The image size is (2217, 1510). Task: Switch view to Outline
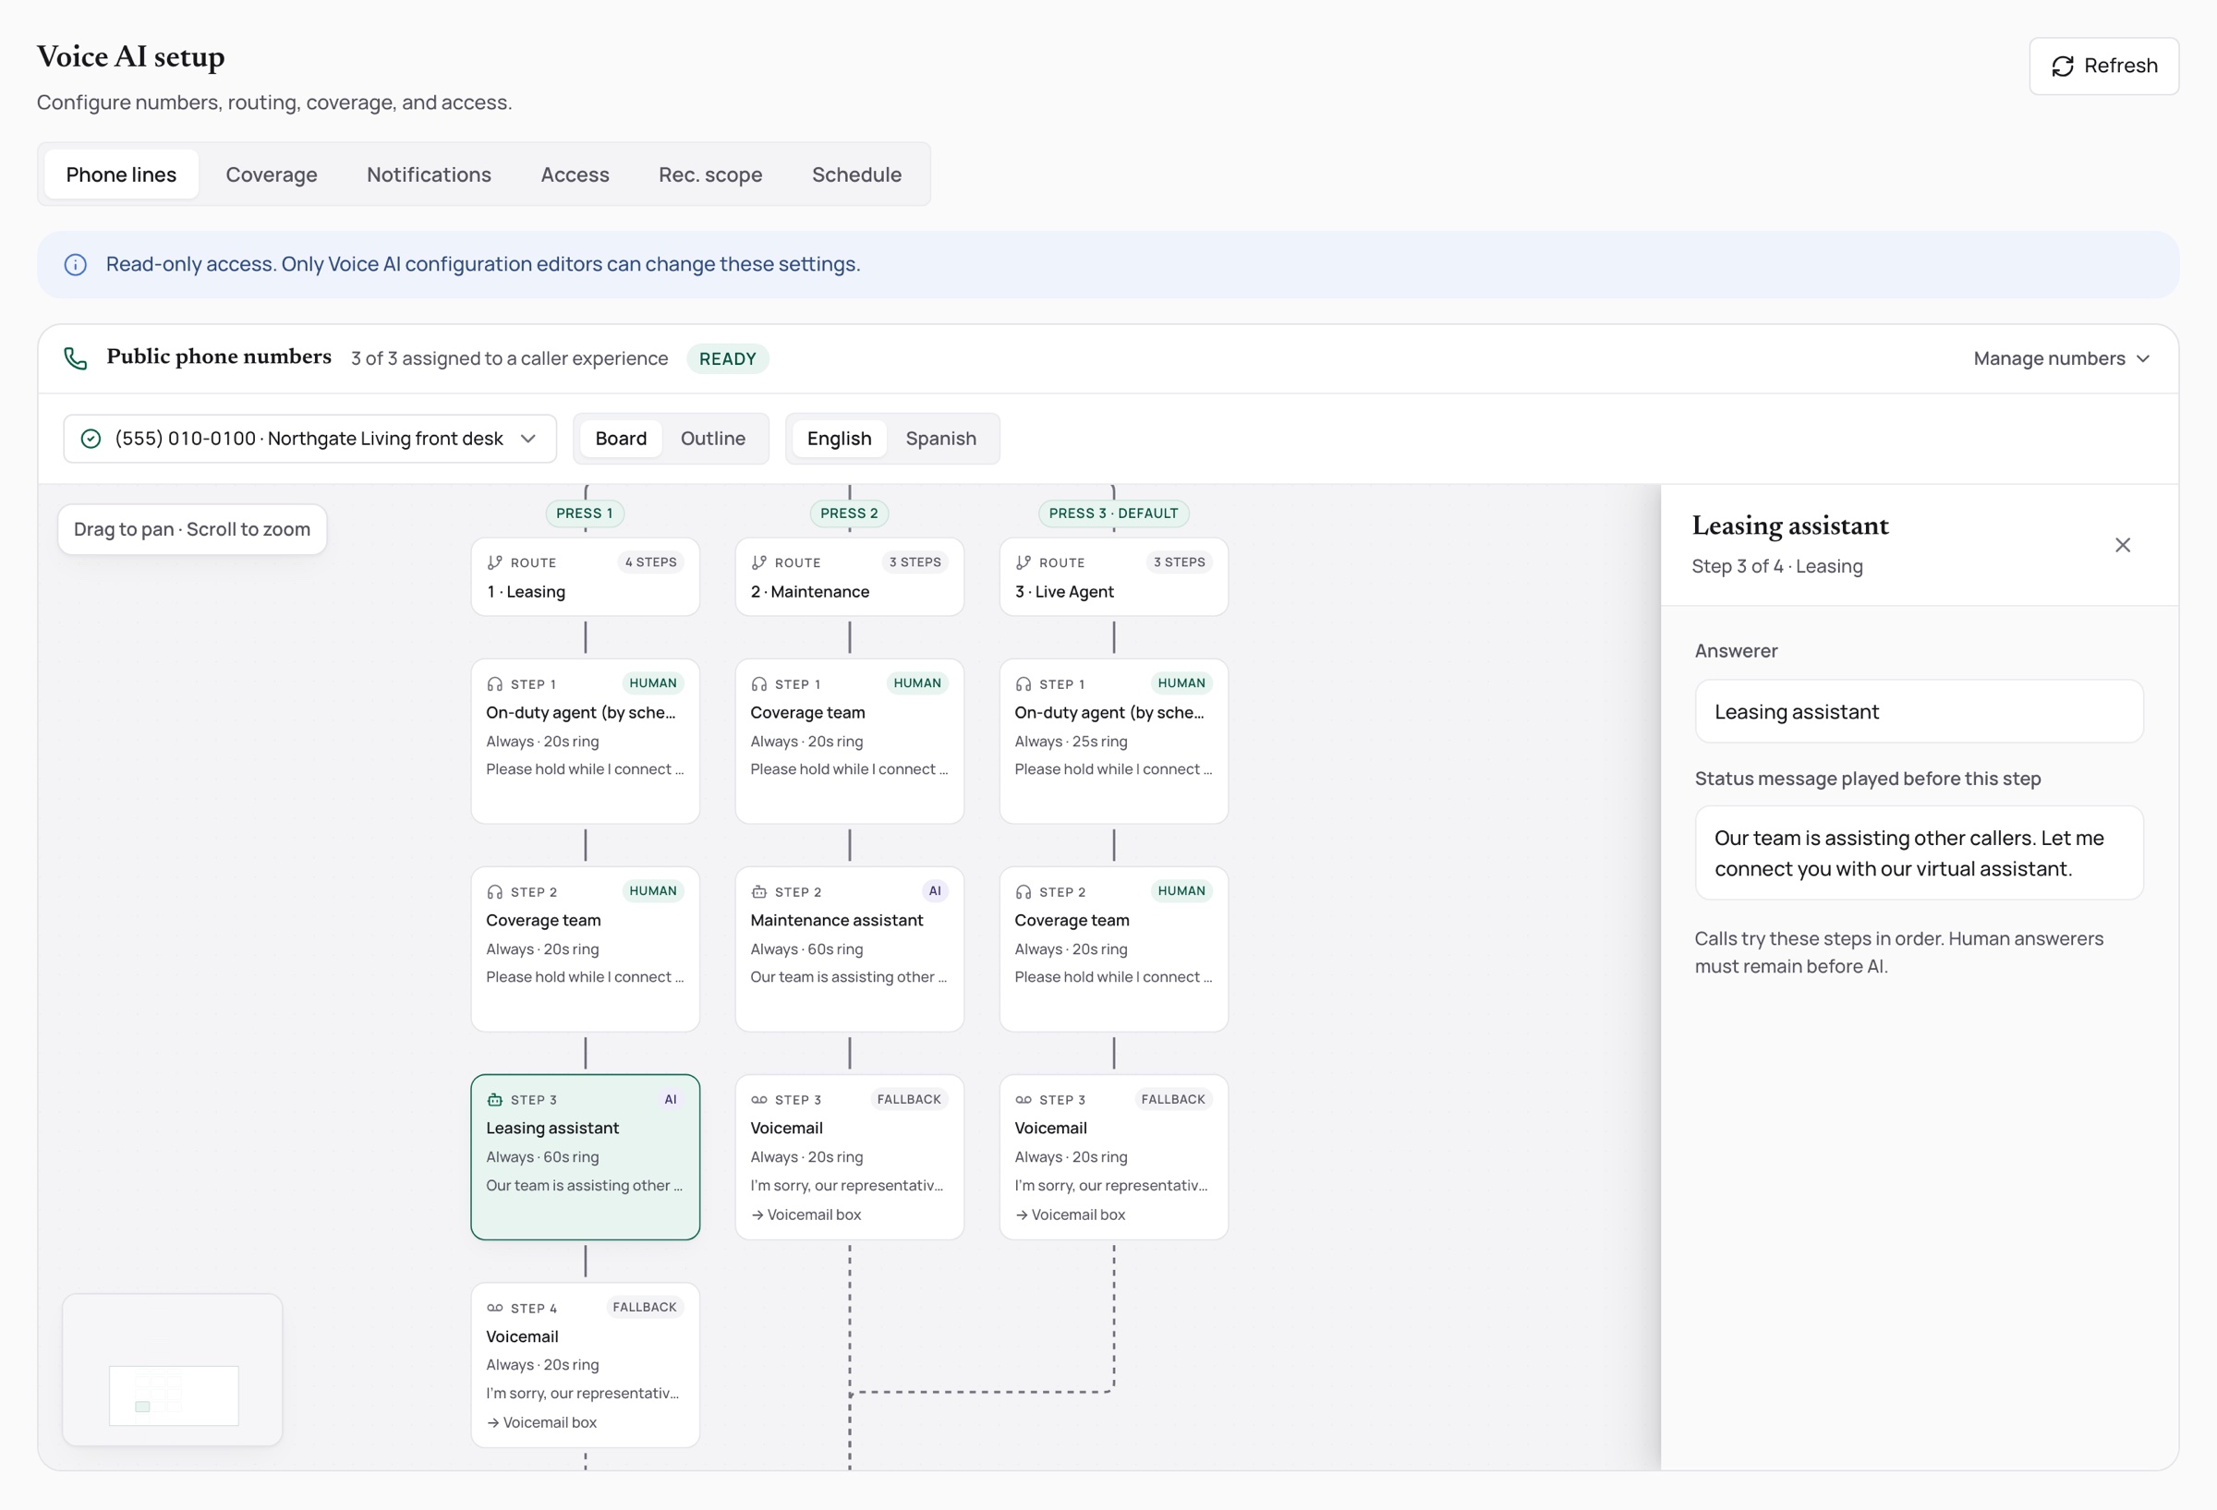pyautogui.click(x=712, y=439)
